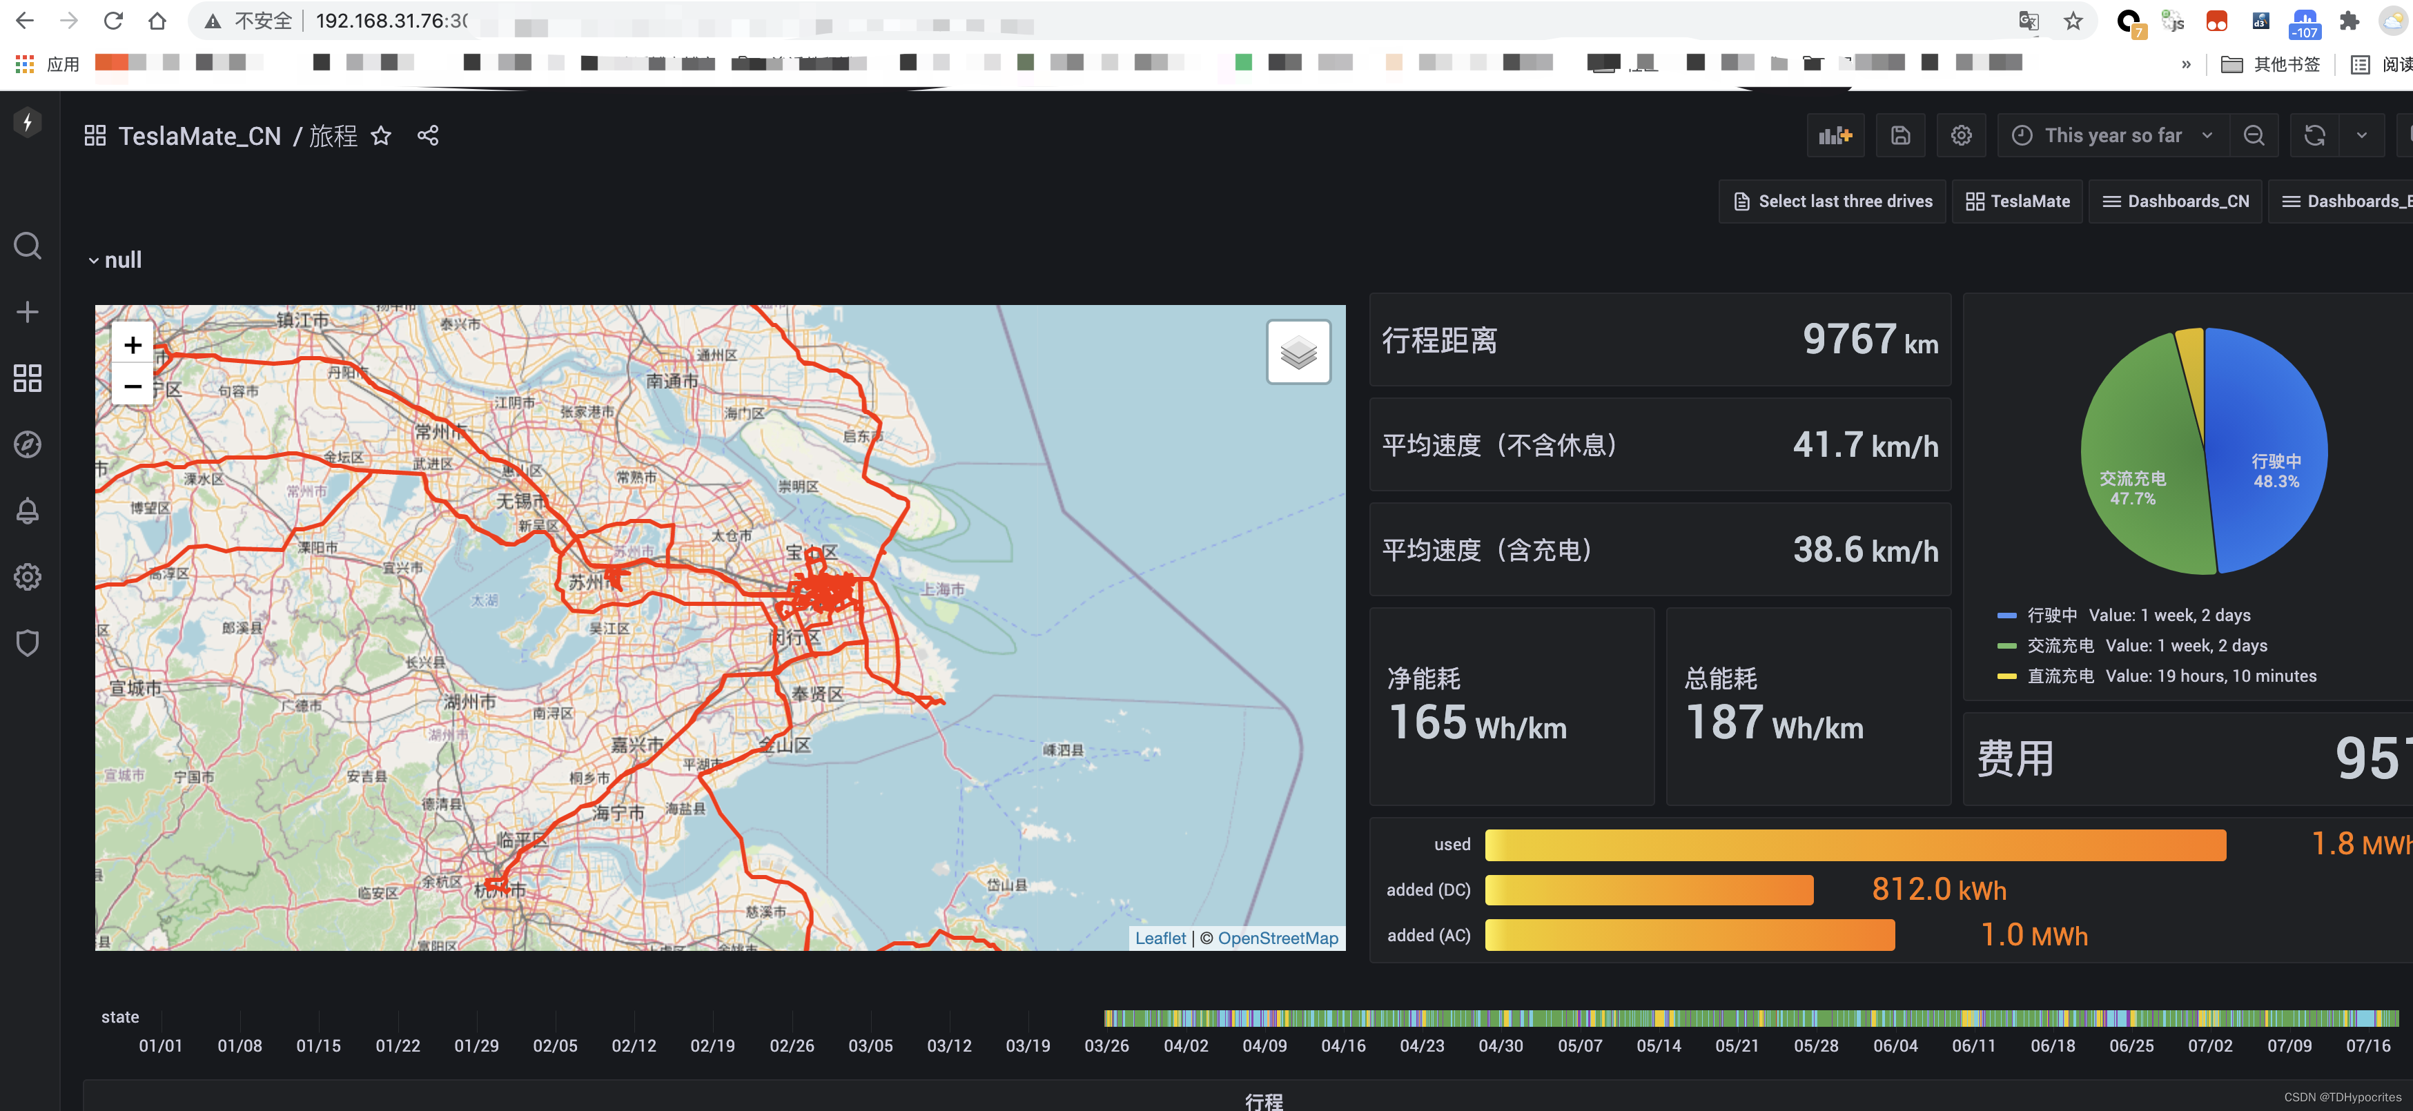Click the zoom out time range icon
The width and height of the screenshot is (2413, 1111).
click(x=2254, y=136)
